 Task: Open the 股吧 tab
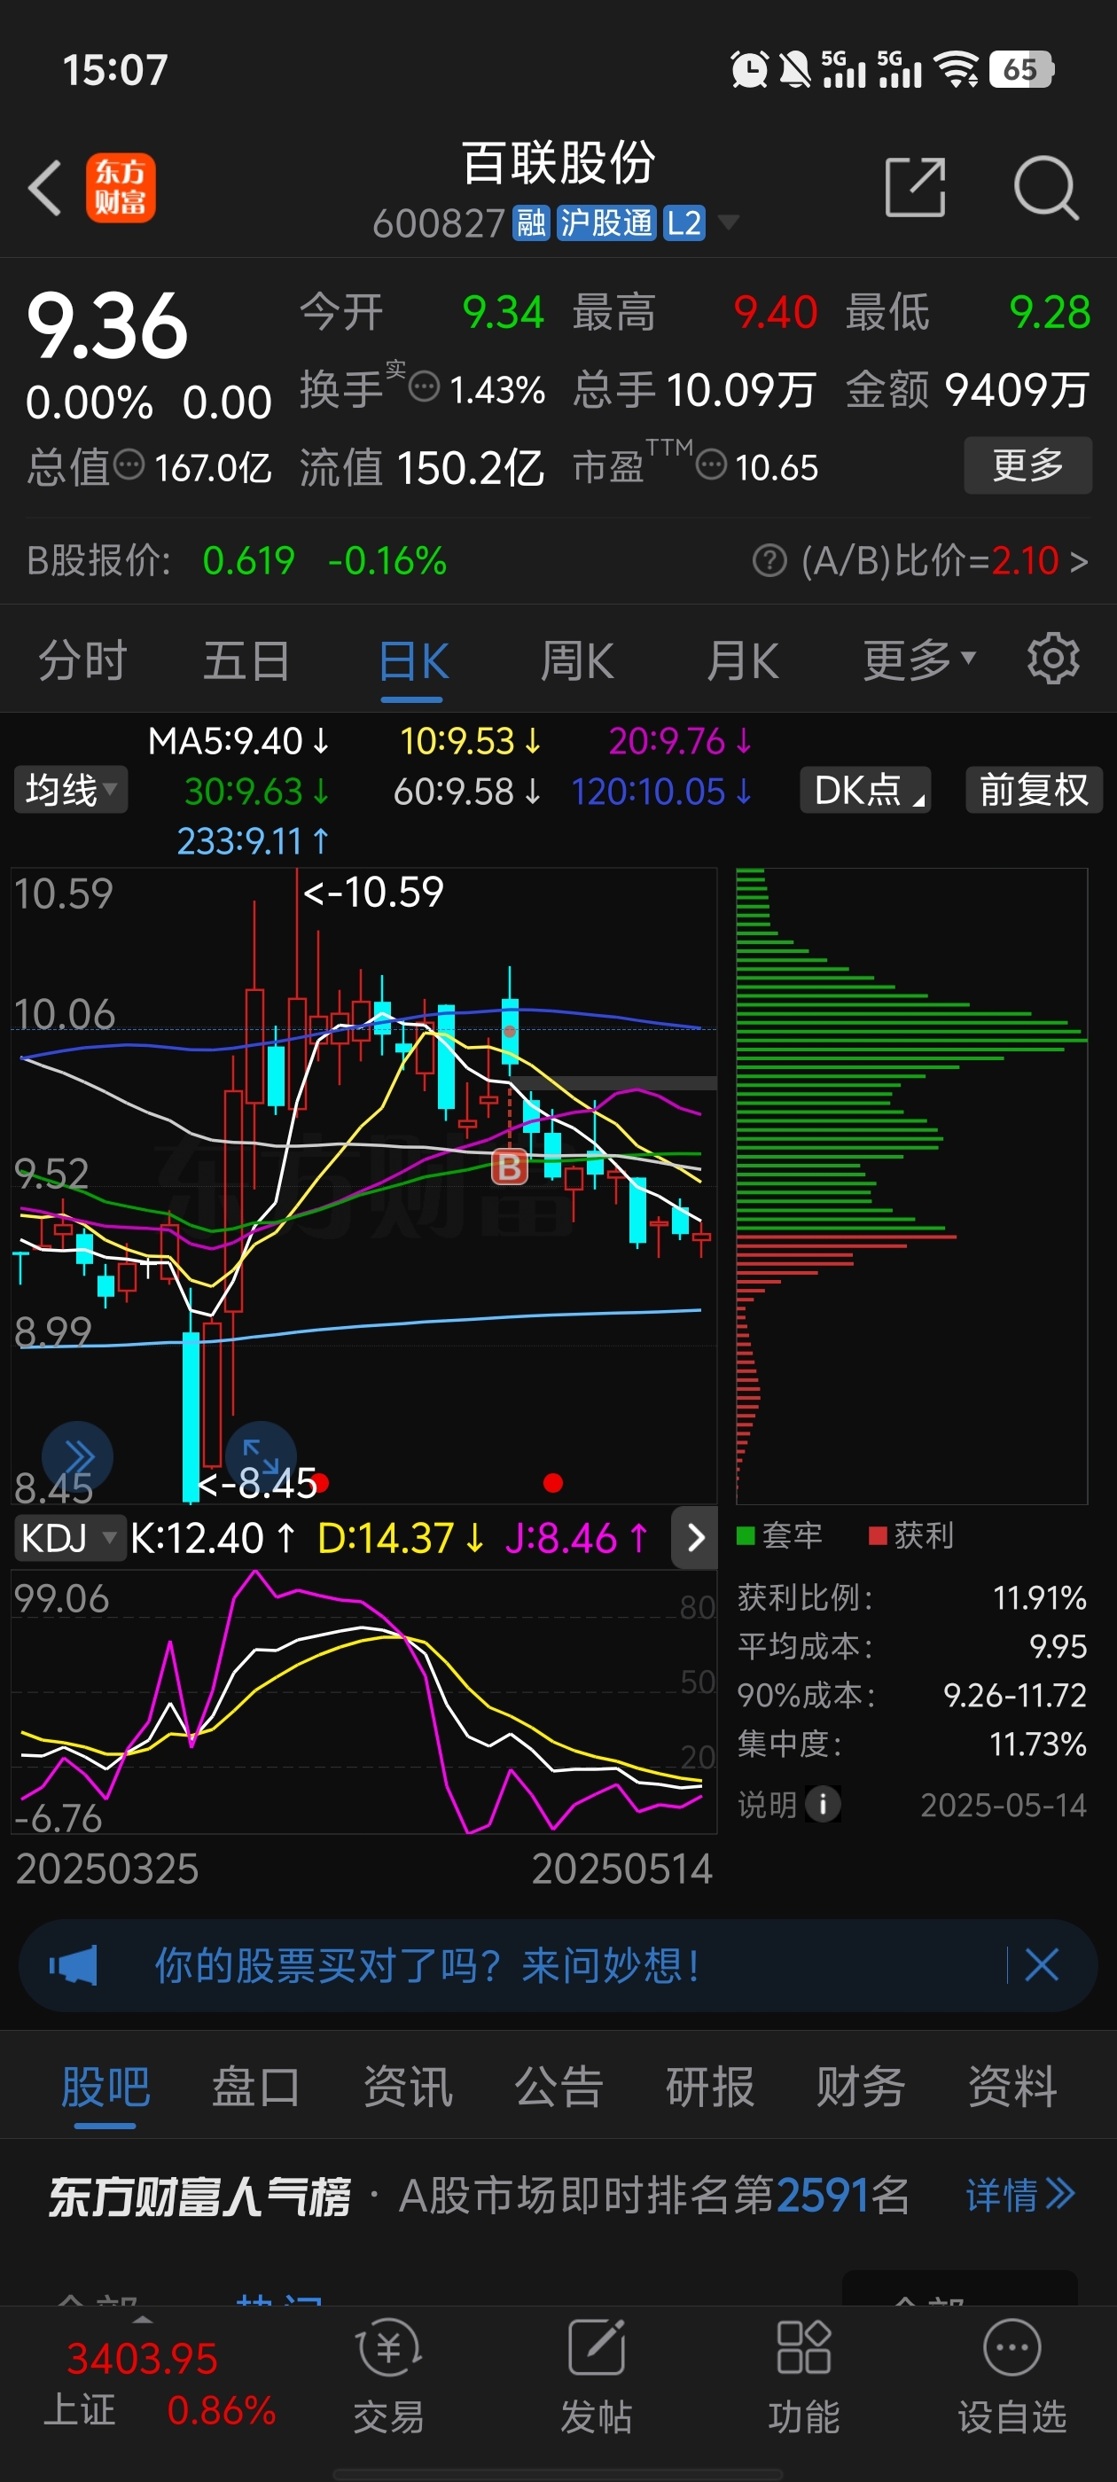(105, 2087)
